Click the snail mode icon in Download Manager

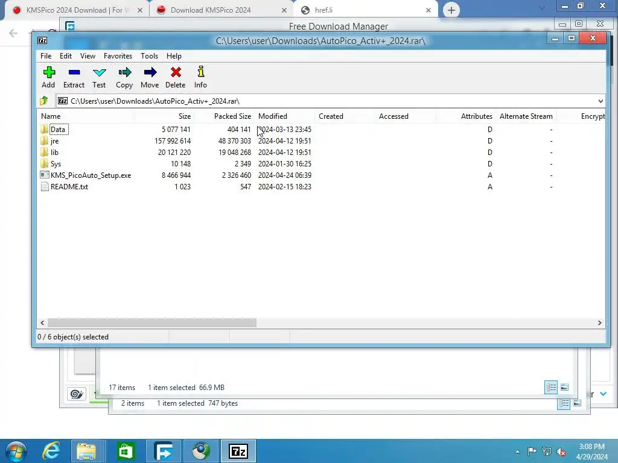coord(77,394)
